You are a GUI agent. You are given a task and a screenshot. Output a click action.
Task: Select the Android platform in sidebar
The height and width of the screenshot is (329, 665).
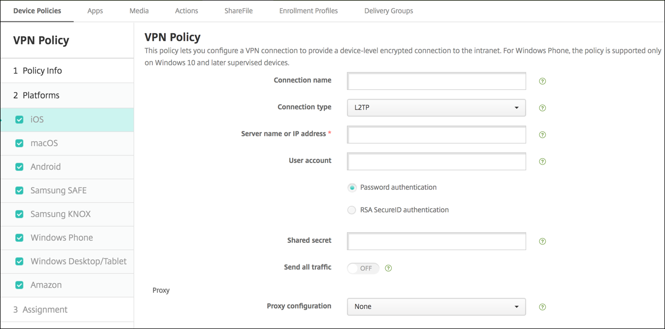click(x=46, y=167)
